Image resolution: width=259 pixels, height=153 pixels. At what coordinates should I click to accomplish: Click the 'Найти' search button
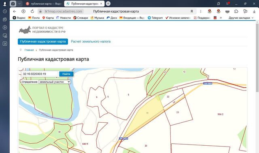click(66, 74)
